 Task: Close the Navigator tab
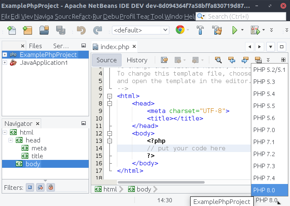pyautogui.click(x=37, y=123)
